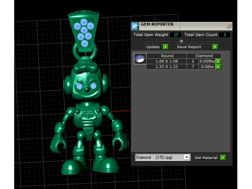Click the green arrow on the 1.33 X 1.33 row

tap(218, 67)
